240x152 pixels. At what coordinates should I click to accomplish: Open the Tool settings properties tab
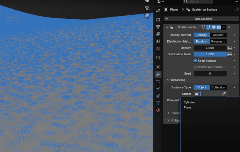coord(158,10)
